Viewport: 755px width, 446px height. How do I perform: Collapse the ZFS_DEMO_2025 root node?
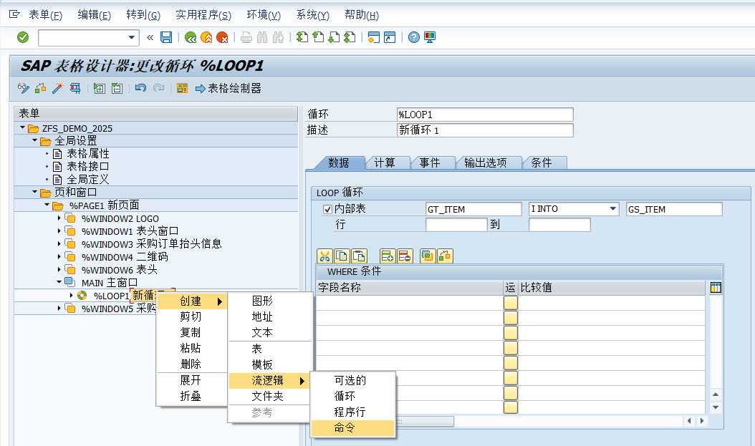22,127
